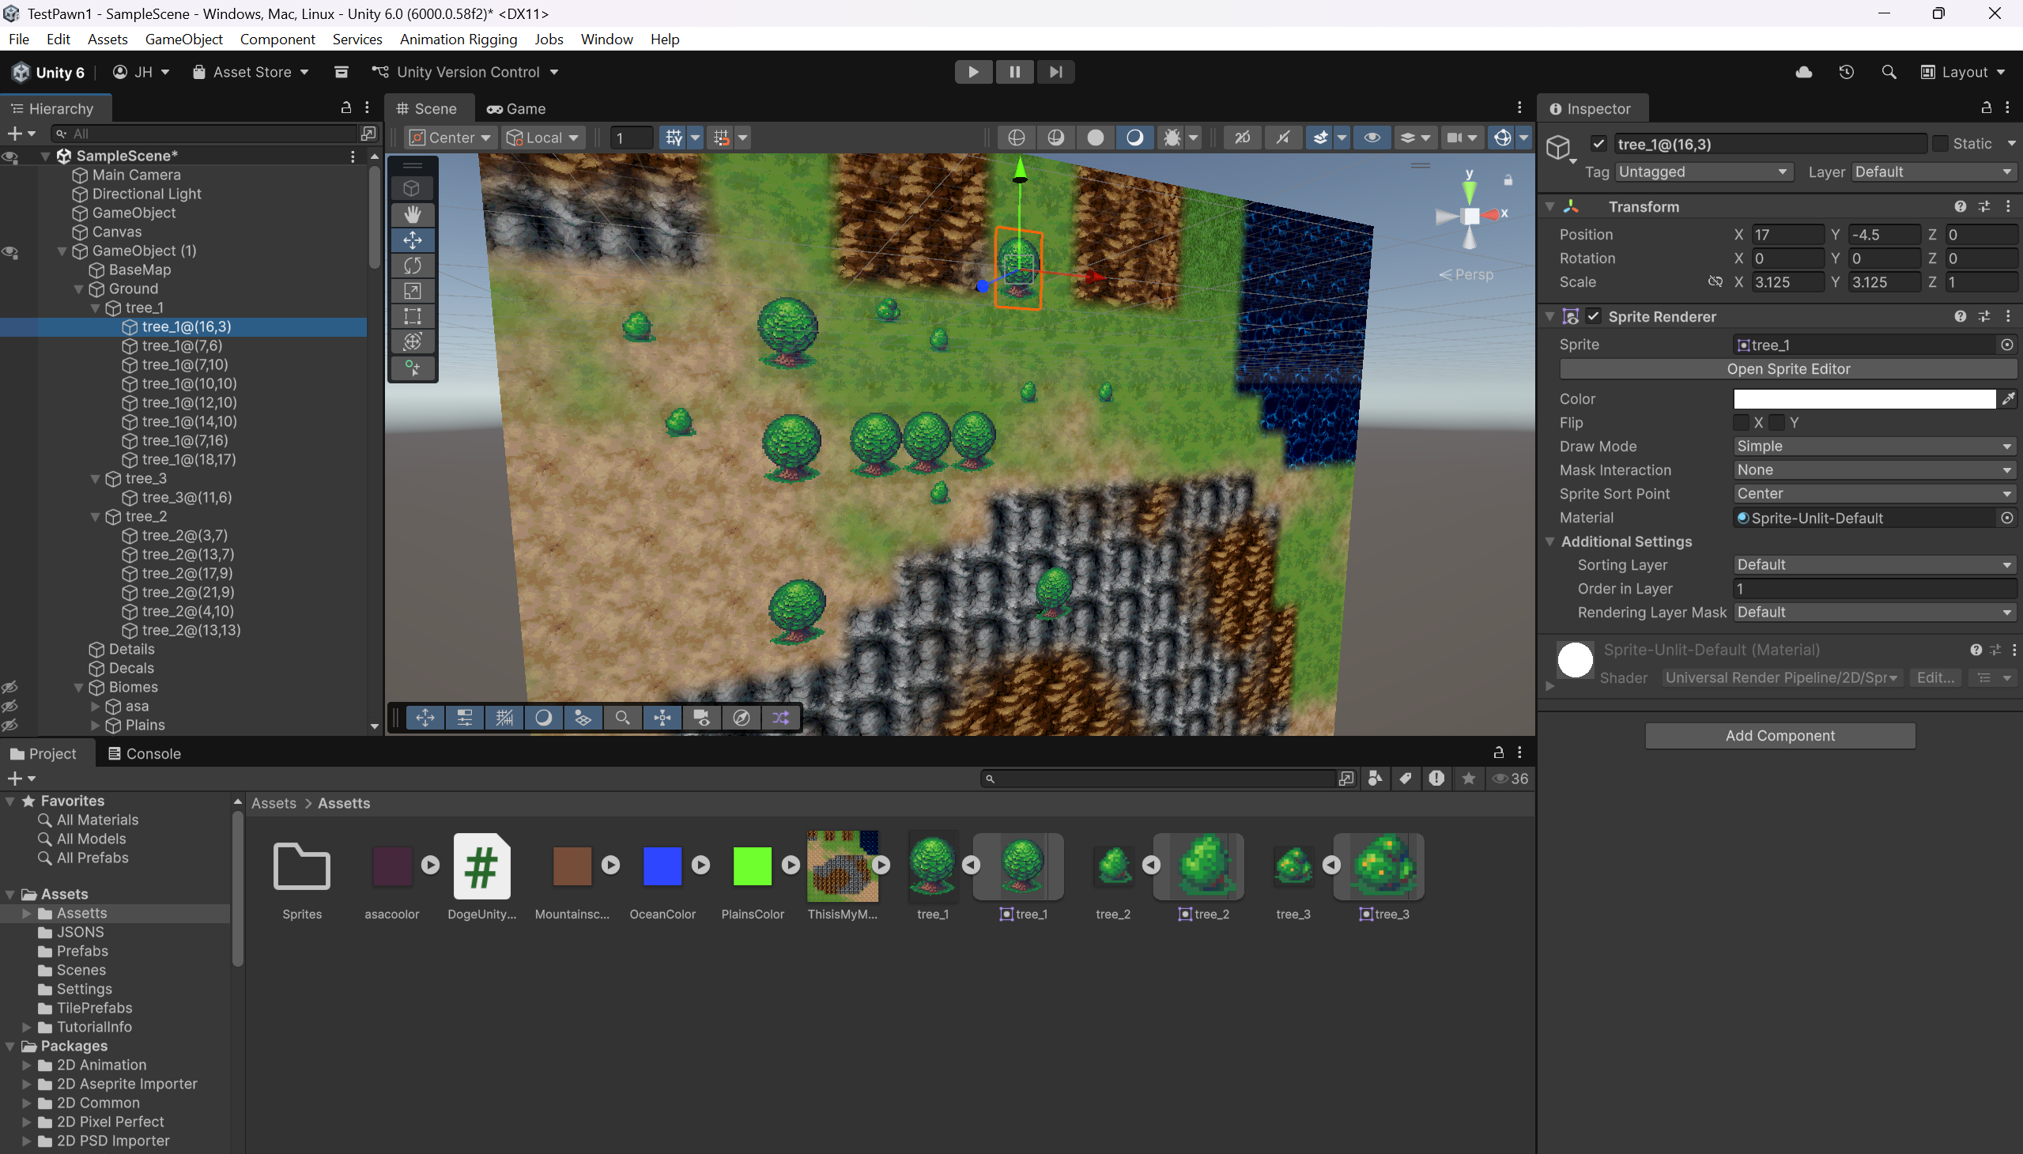Click Open Sprite Editor button
The height and width of the screenshot is (1154, 2023).
point(1787,368)
